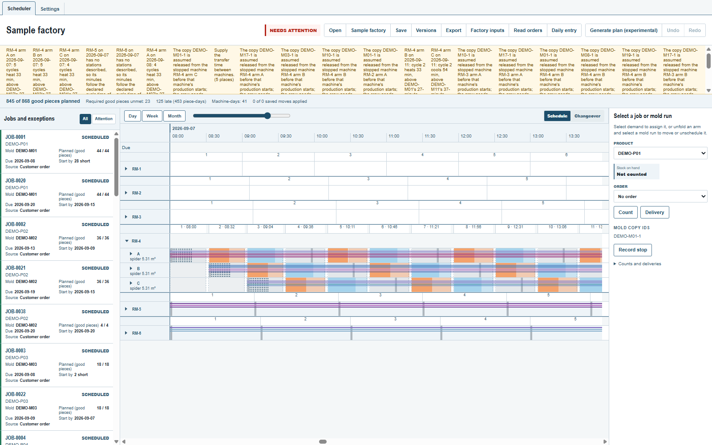Export the schedule
712x445 pixels.
coord(453,30)
